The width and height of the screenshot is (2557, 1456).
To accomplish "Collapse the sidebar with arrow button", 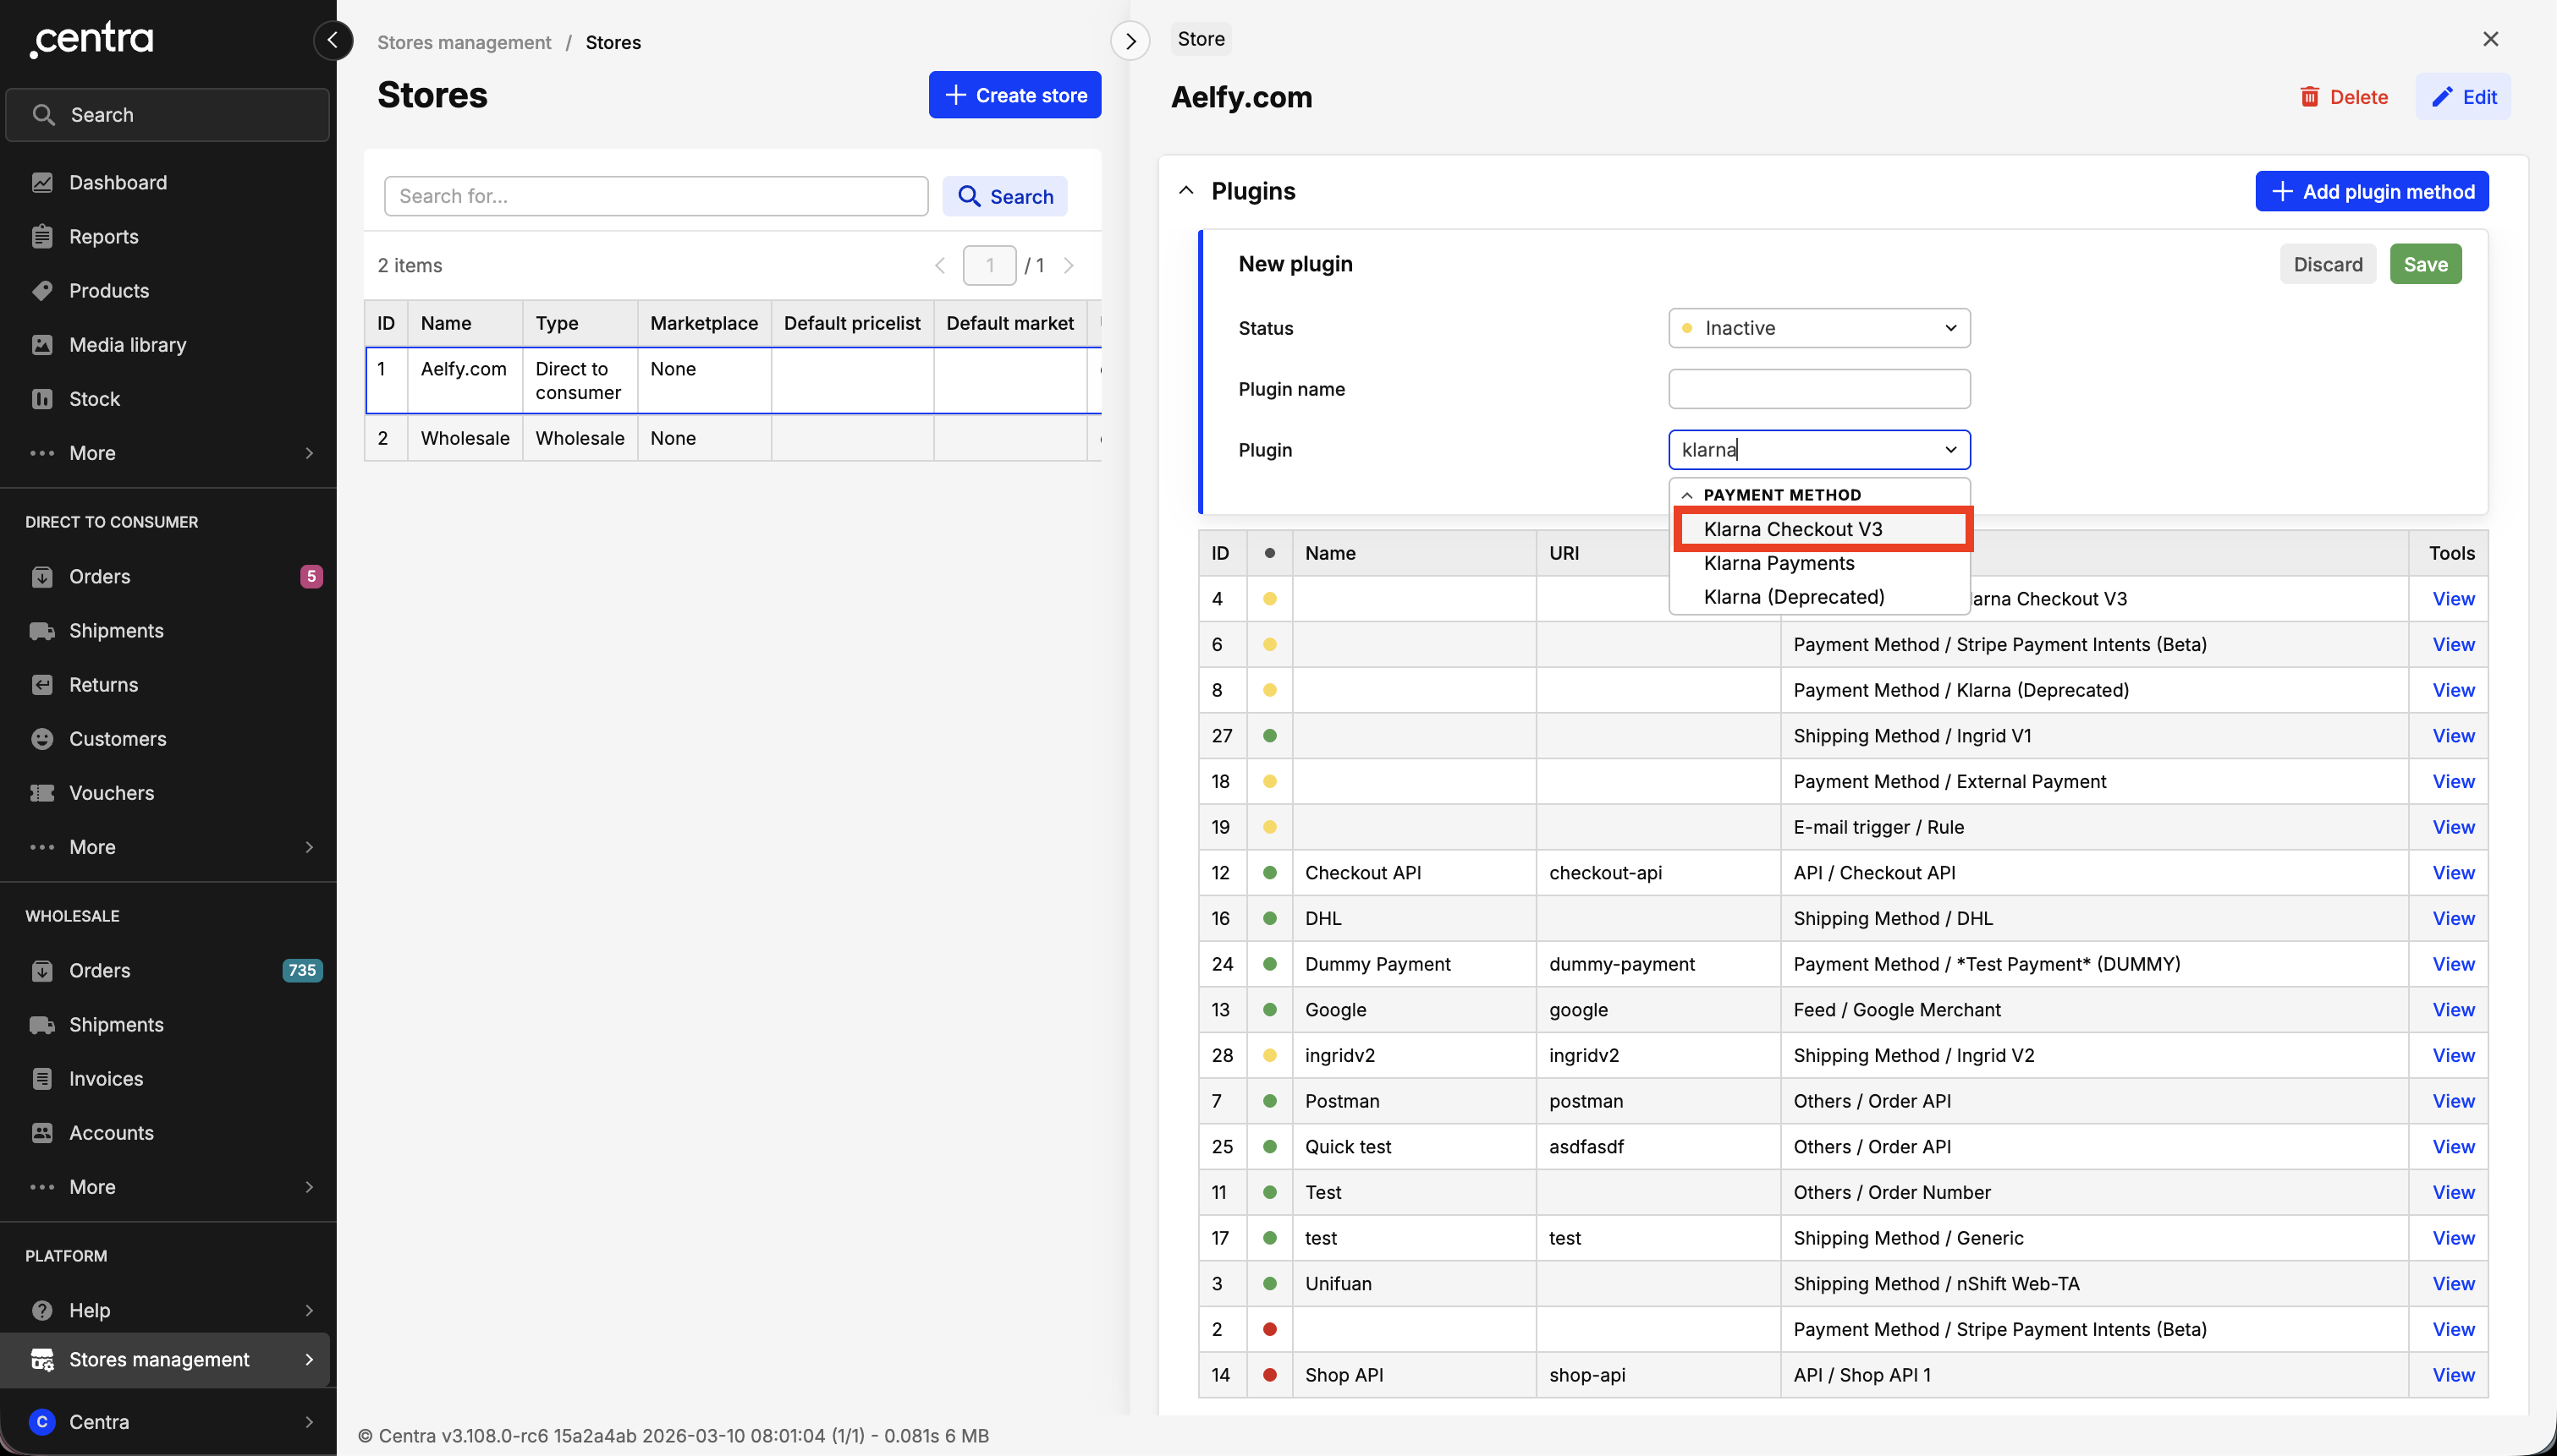I will [333, 40].
